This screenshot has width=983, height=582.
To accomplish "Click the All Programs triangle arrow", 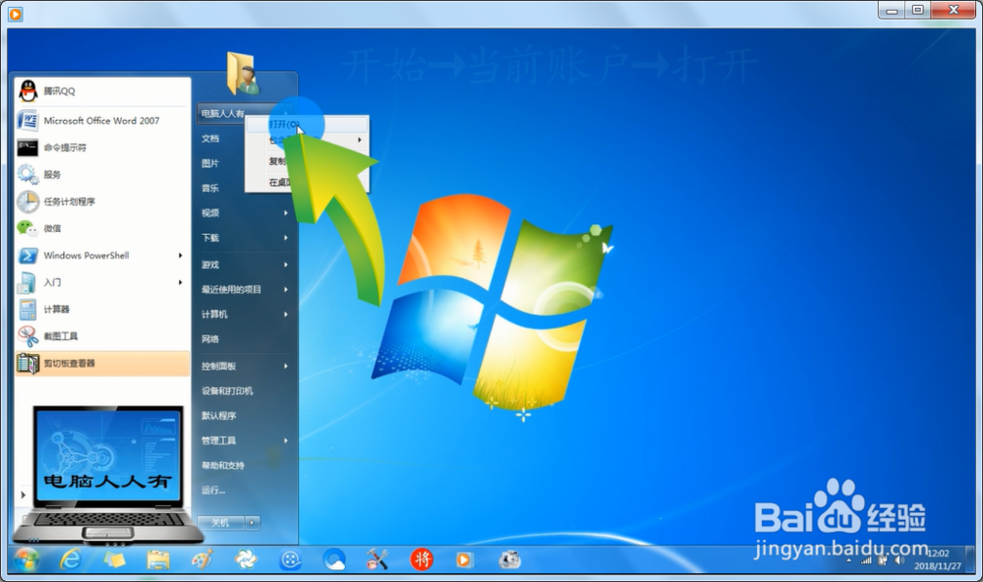I will pos(24,495).
